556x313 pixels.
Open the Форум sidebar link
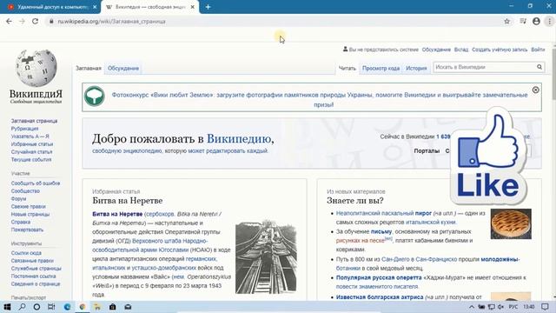18,199
